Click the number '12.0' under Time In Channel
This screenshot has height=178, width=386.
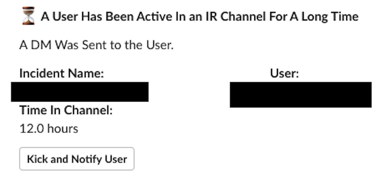(x=32, y=128)
